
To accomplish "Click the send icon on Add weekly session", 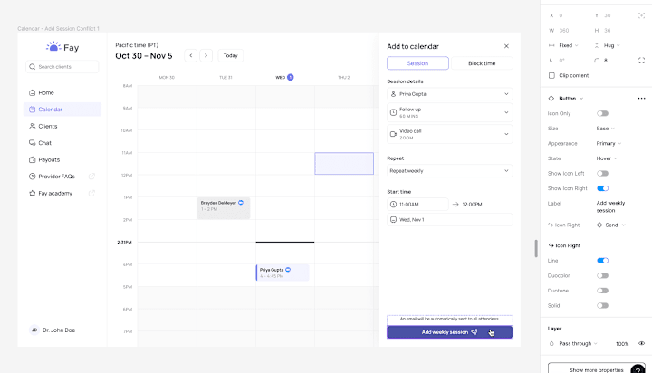I will 474,332.
